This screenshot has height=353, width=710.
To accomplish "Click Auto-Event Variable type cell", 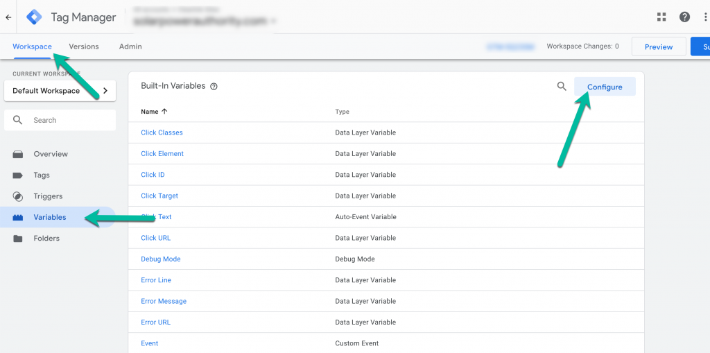I will click(x=365, y=217).
